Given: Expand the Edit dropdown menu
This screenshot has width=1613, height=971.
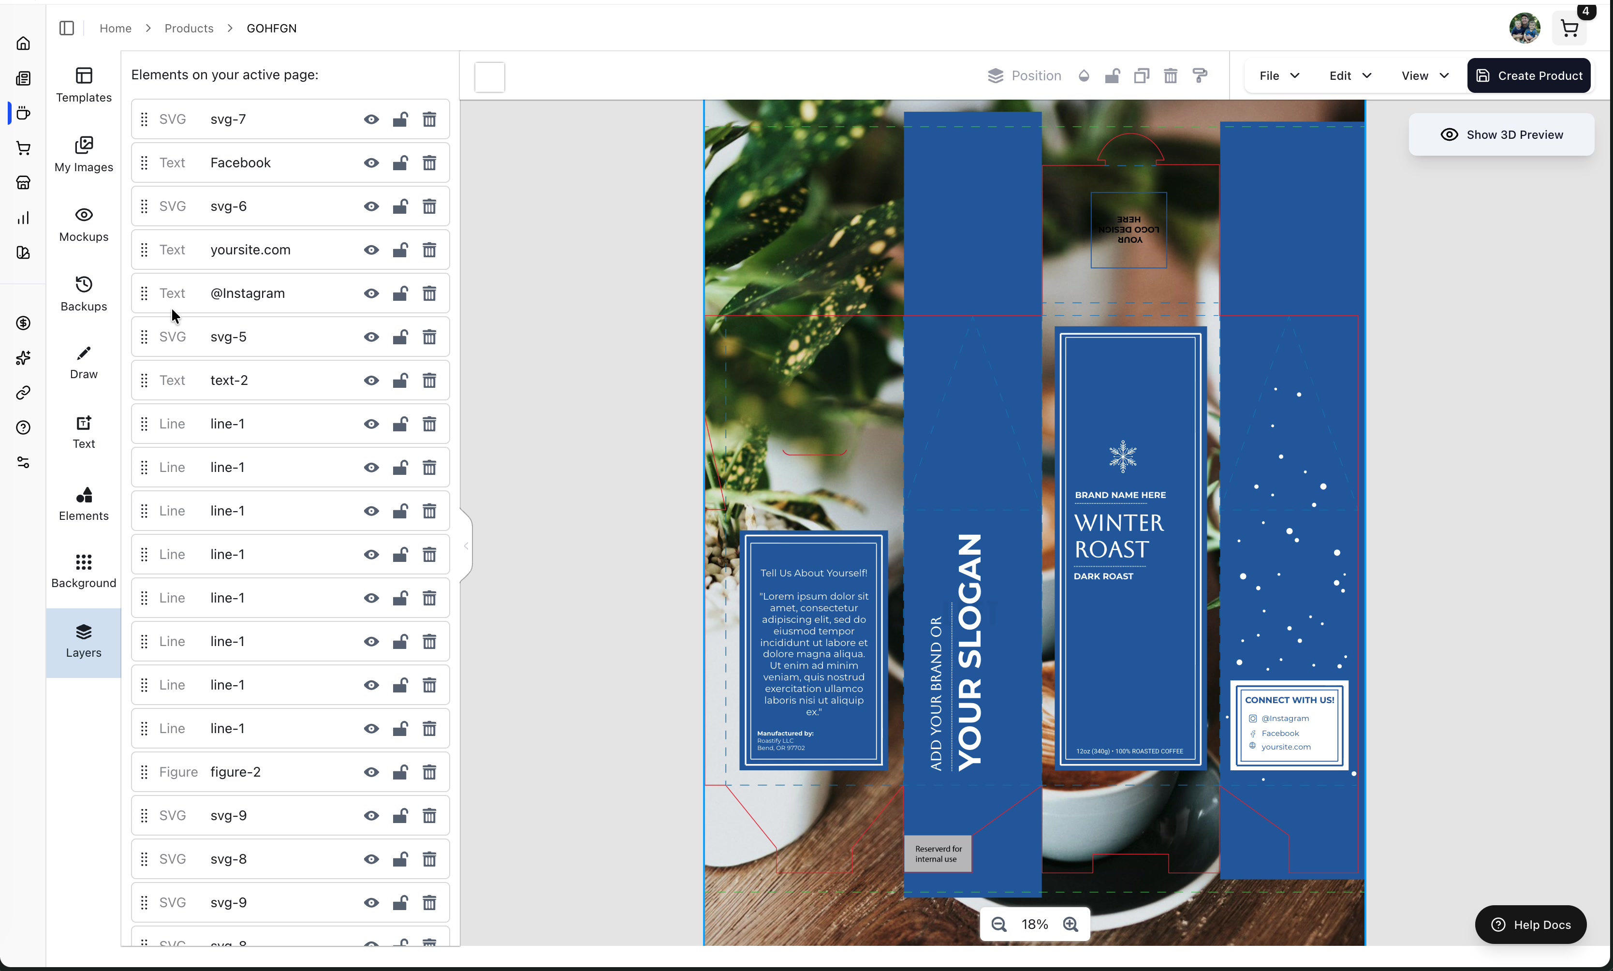Looking at the screenshot, I should click(1350, 76).
